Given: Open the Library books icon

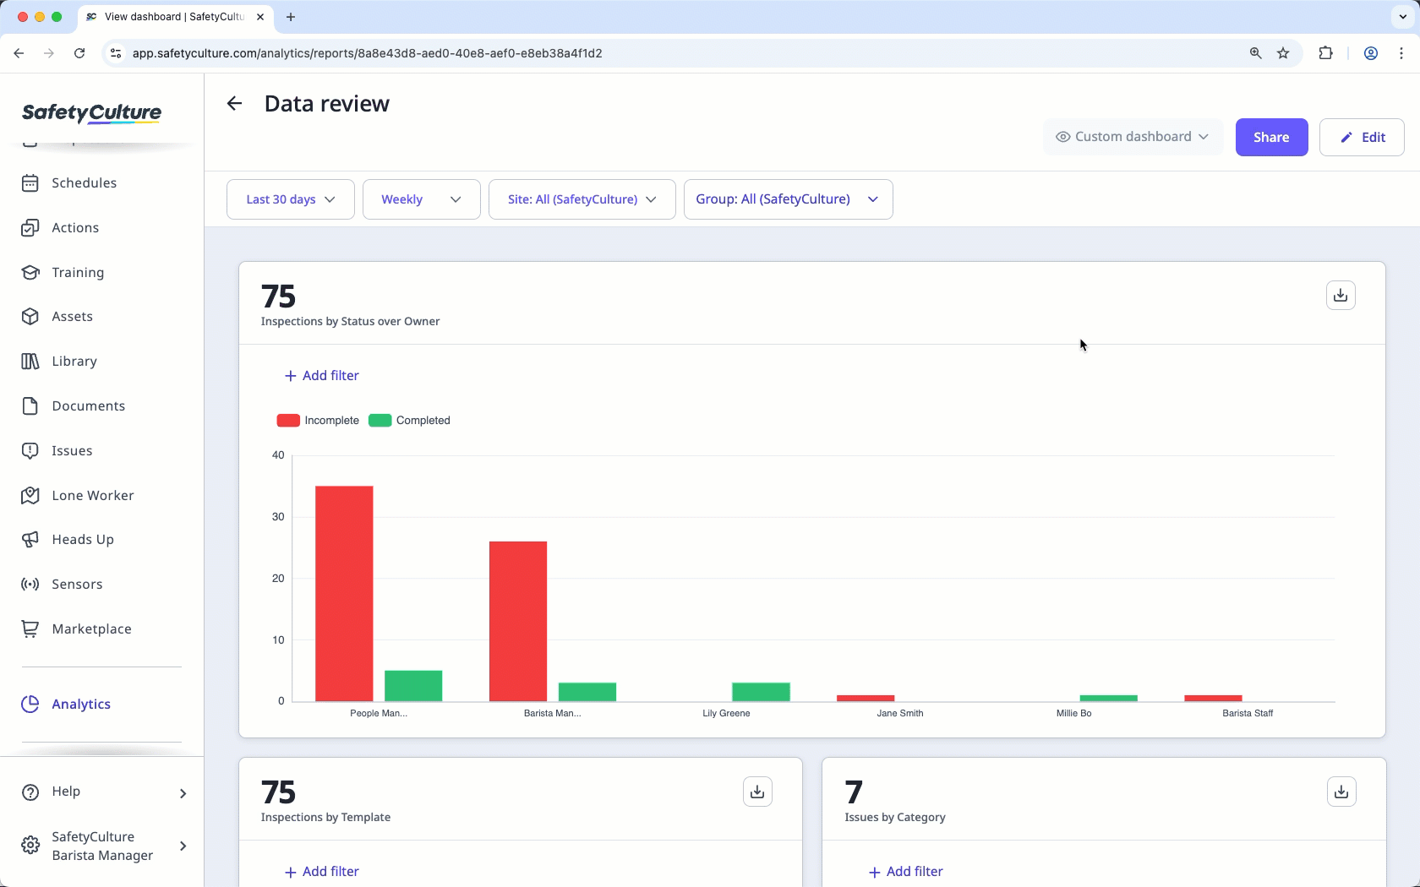Looking at the screenshot, I should click(30, 362).
